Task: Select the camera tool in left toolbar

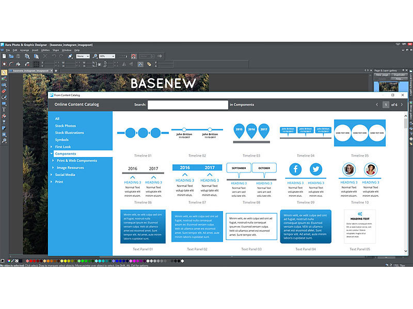Action: [x=4, y=85]
